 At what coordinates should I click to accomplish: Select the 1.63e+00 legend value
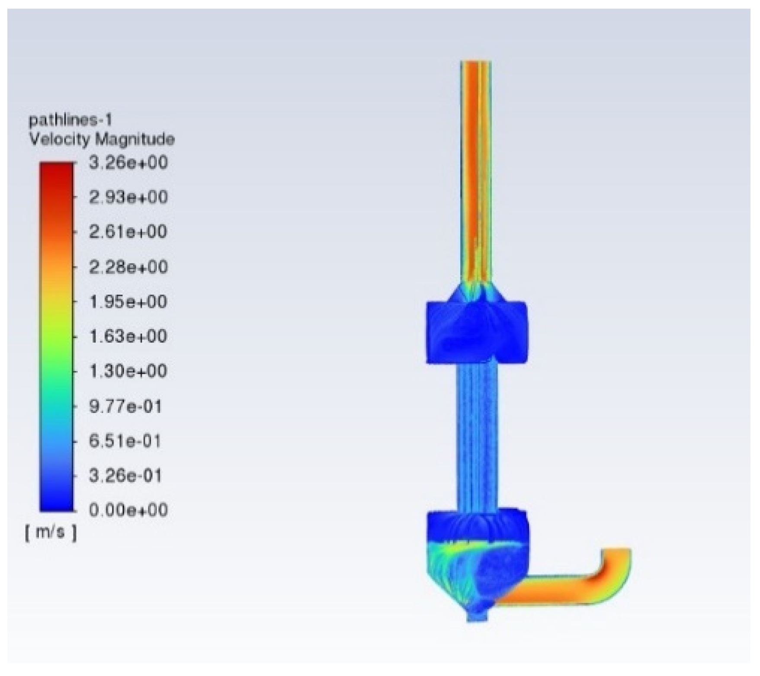(128, 336)
